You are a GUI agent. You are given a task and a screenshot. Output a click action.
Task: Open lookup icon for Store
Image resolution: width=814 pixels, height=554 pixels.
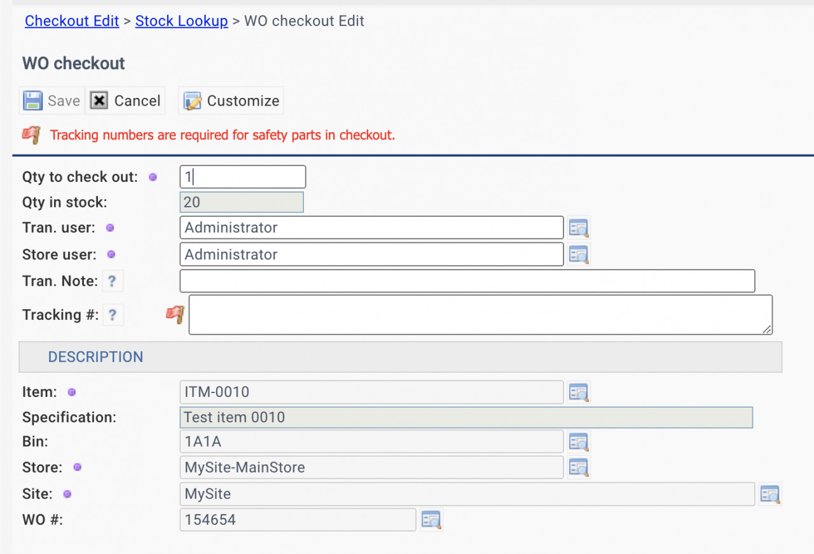[579, 467]
